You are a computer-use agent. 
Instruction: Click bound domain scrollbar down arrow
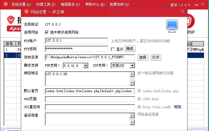click(x=132, y=83)
